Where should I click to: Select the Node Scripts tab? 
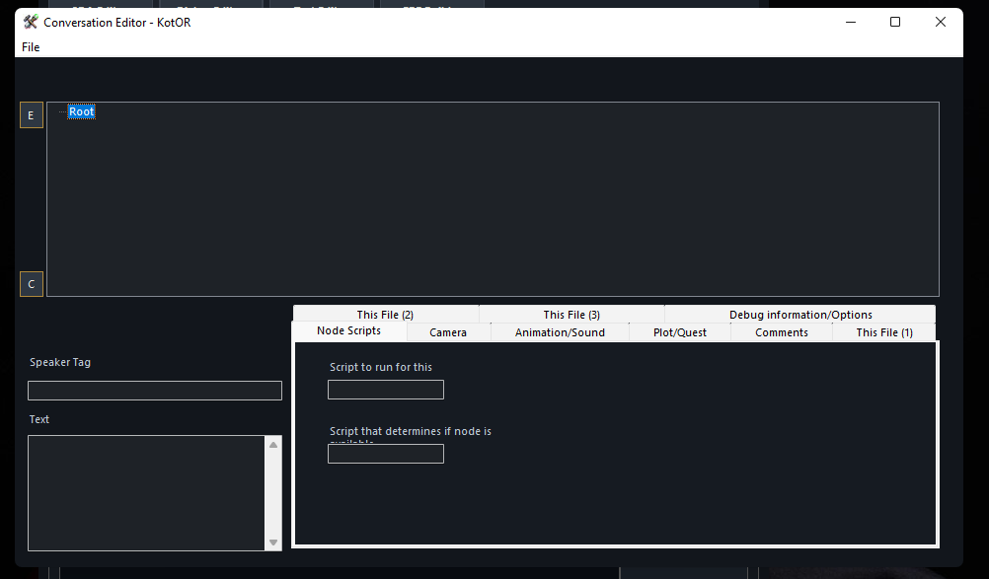[348, 331]
